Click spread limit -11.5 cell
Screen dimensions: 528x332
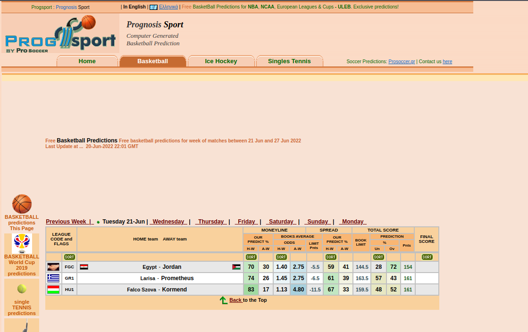(315, 290)
